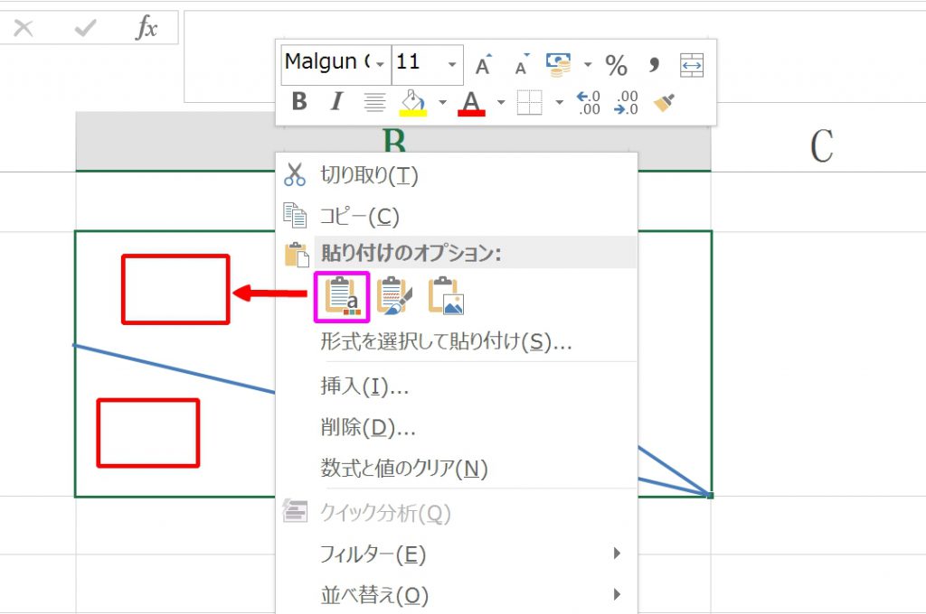Image resolution: width=926 pixels, height=614 pixels.
Task: Expand the borders dropdown arrow
Action: tap(559, 102)
